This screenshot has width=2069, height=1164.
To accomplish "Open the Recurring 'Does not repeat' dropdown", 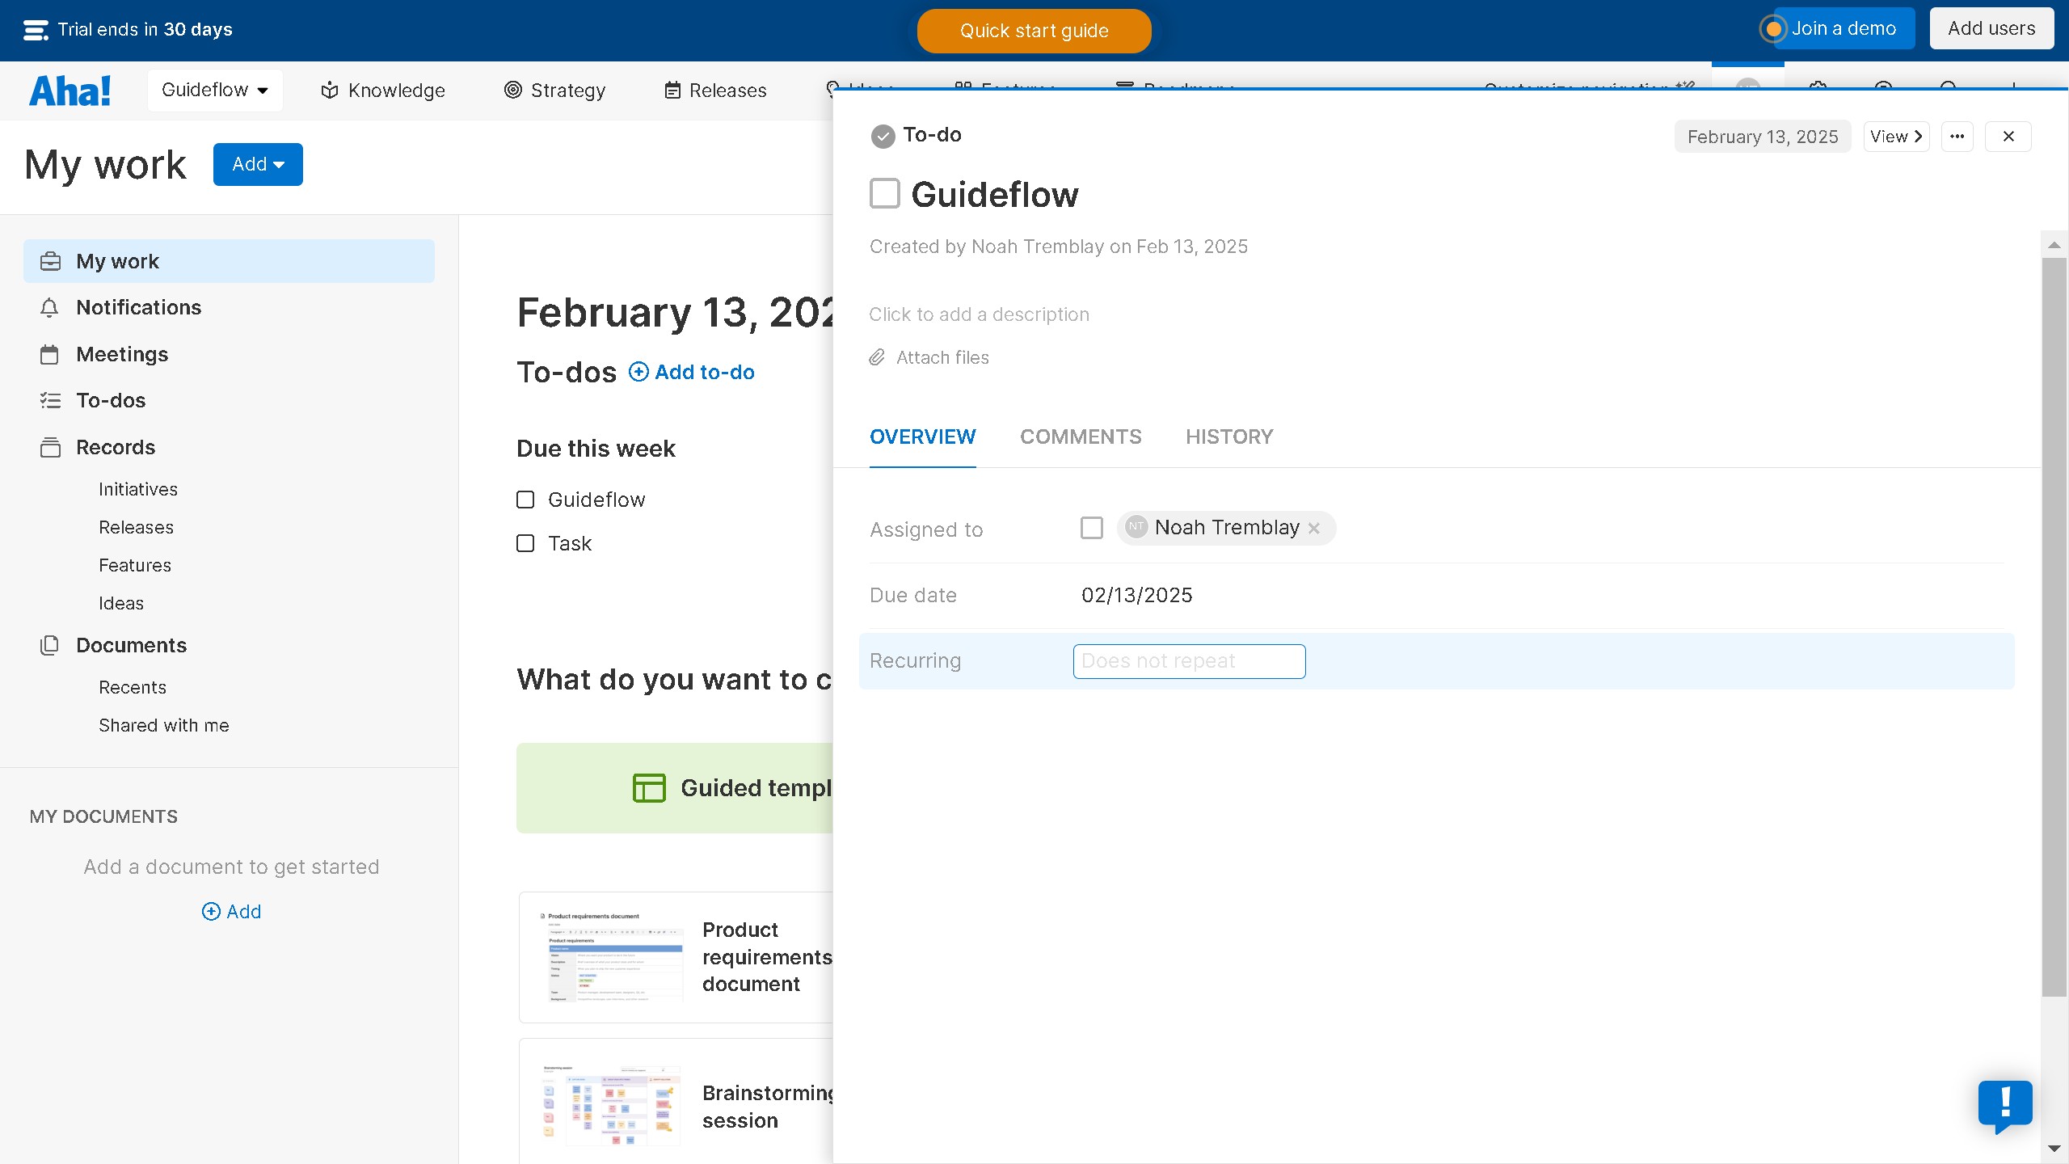I will [1189, 661].
